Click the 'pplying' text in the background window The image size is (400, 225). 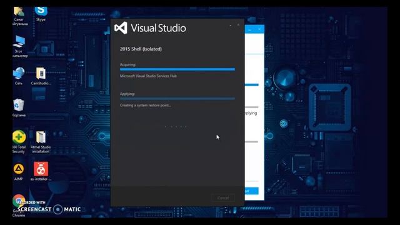click(251, 113)
